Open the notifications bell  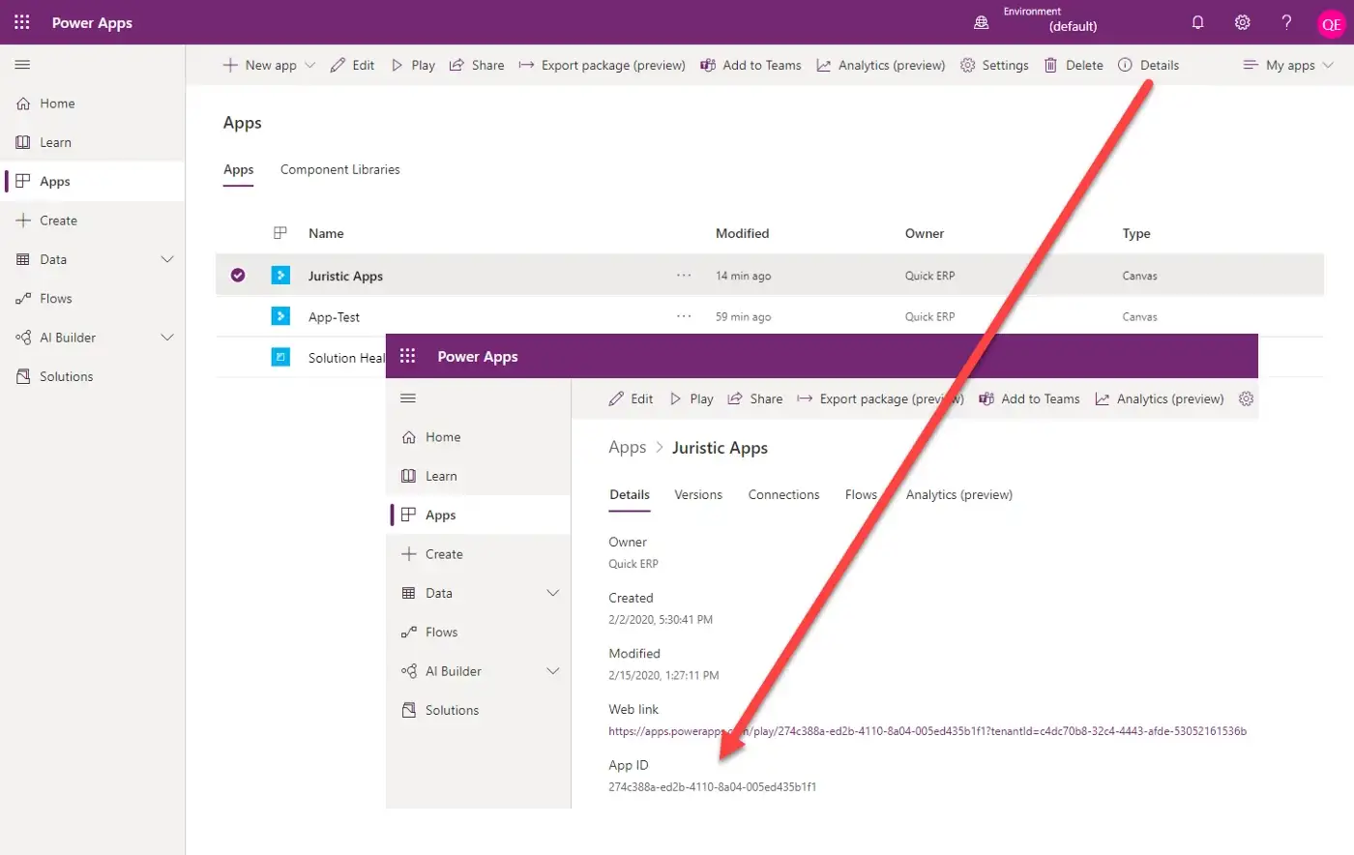(x=1197, y=22)
